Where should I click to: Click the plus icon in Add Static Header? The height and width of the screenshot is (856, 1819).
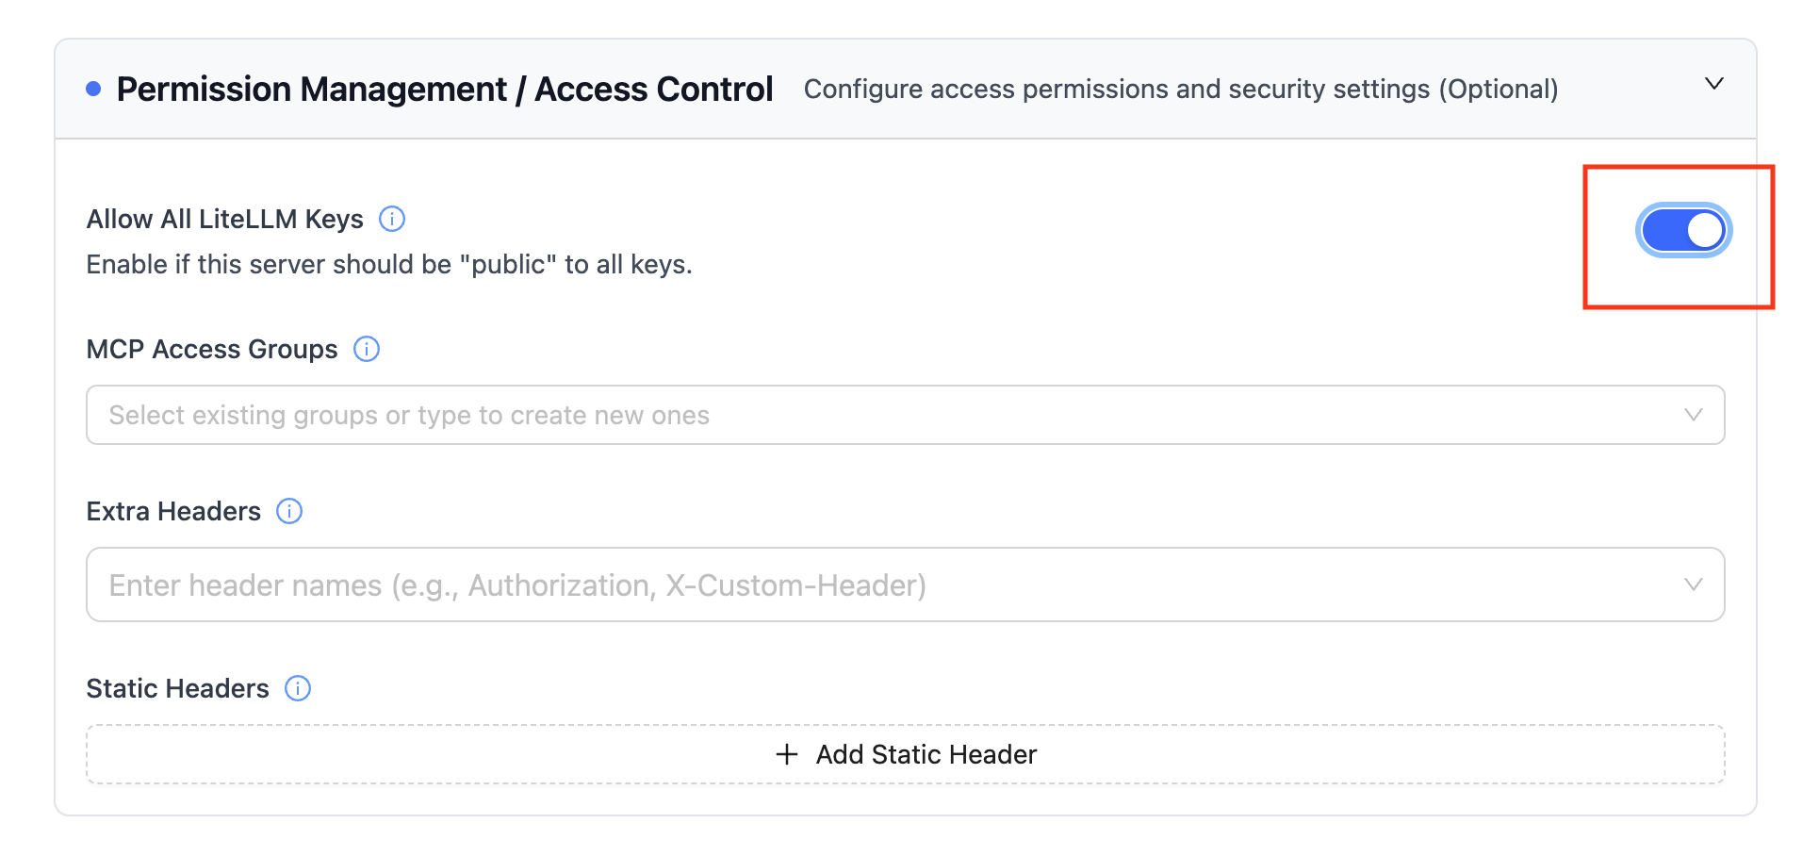(787, 754)
